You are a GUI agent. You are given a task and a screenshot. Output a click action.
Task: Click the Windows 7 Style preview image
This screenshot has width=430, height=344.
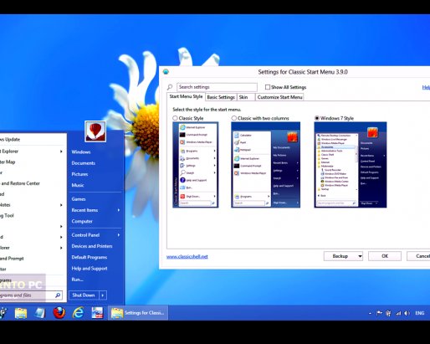click(351, 165)
